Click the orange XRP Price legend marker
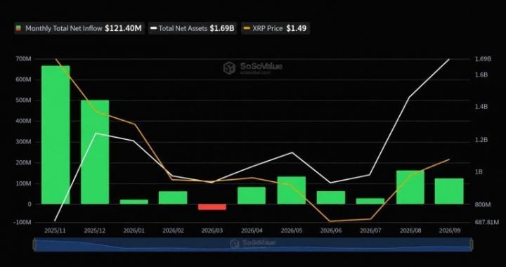506x267 pixels. pos(247,28)
